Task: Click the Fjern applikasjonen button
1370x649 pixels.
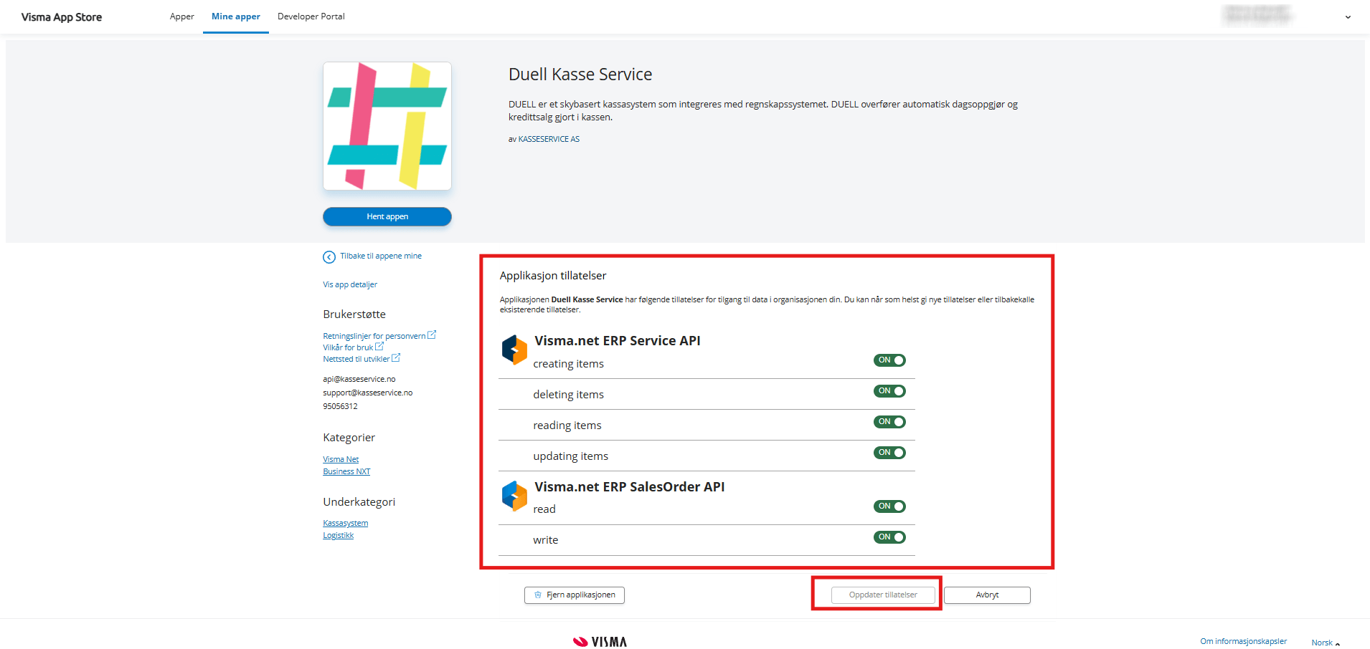Action: [575, 595]
